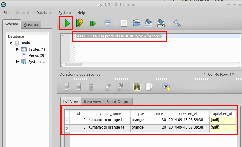
Task: Select the 'Kumamoto orange L' cell
Action: 109,121
